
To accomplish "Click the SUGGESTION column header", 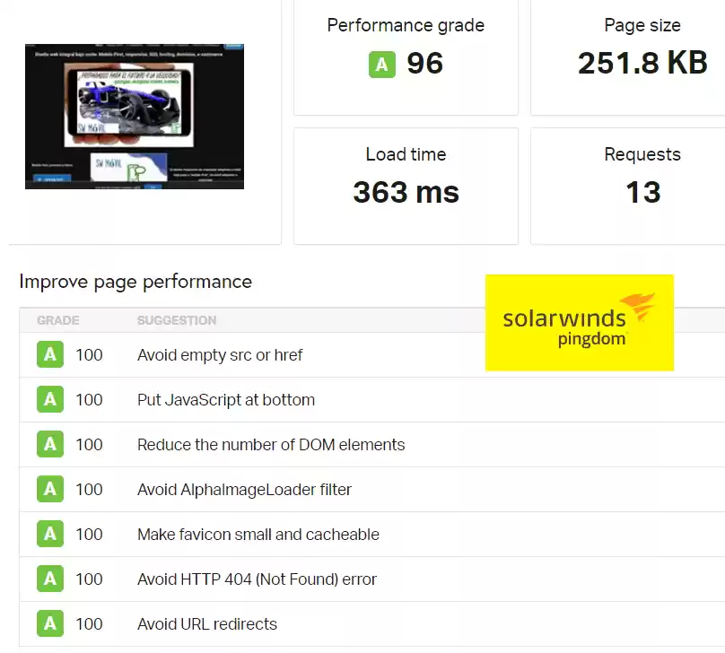I will click(177, 320).
